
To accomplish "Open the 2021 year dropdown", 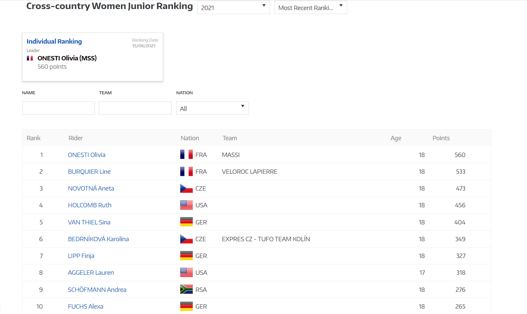I will tap(233, 8).
